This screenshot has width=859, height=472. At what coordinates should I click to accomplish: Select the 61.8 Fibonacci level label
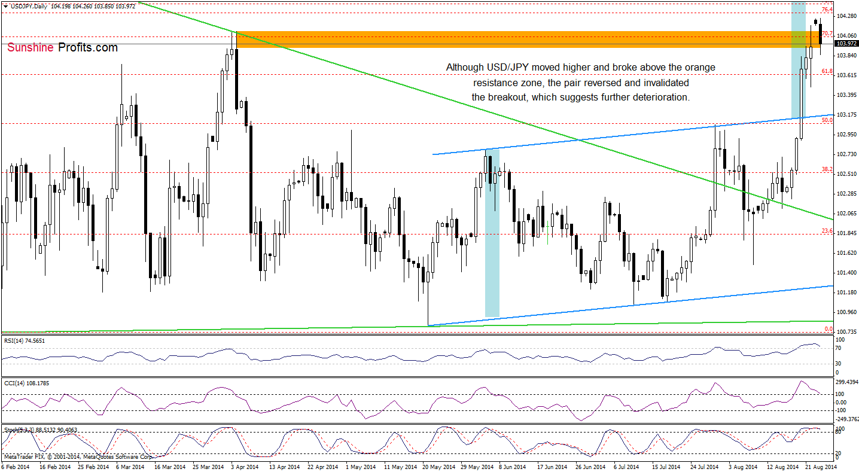(828, 71)
